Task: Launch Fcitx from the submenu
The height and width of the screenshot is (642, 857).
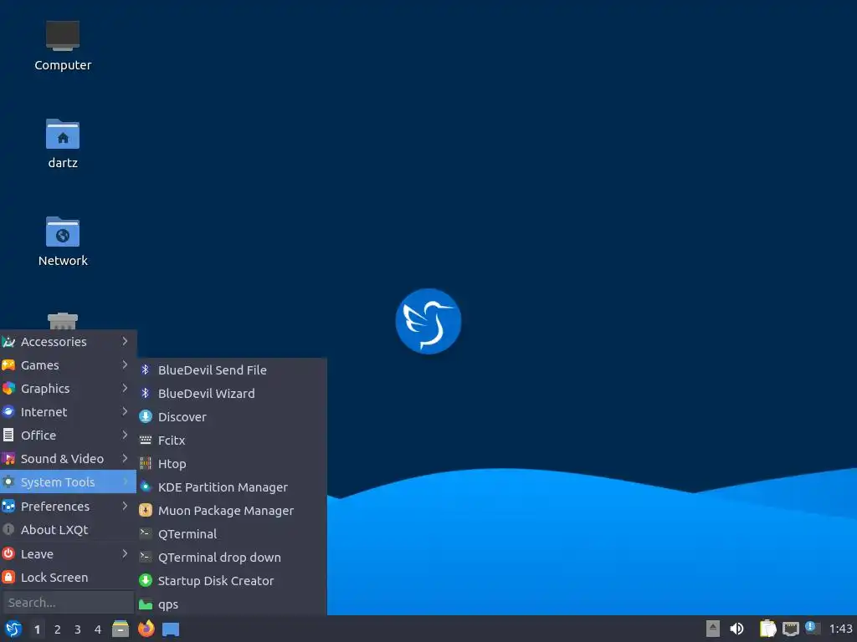Action: pos(232,441)
